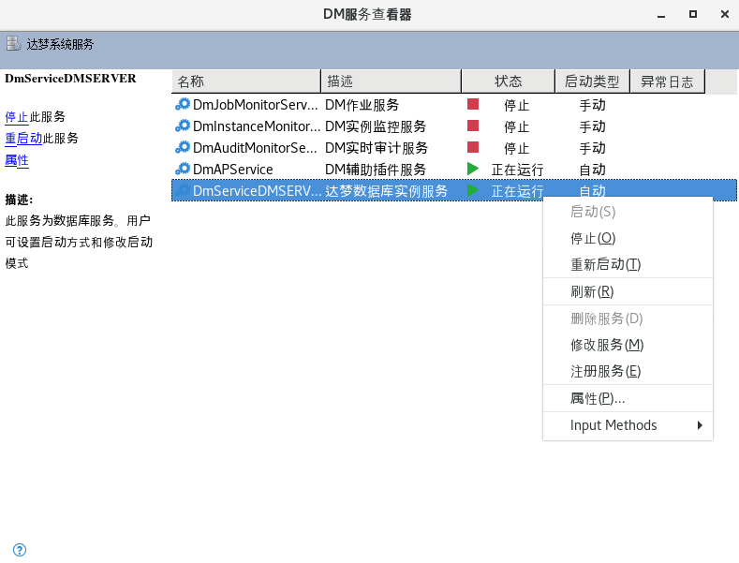Click the 属性 link in left panel
The height and width of the screenshot is (563, 739).
[17, 160]
